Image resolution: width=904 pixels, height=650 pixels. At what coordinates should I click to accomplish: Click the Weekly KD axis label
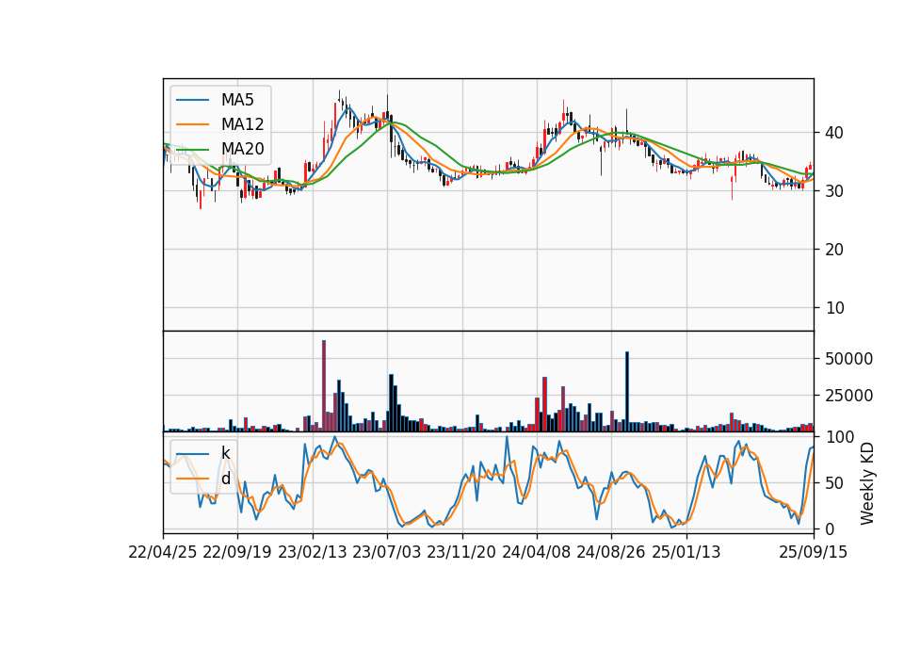(x=867, y=483)
